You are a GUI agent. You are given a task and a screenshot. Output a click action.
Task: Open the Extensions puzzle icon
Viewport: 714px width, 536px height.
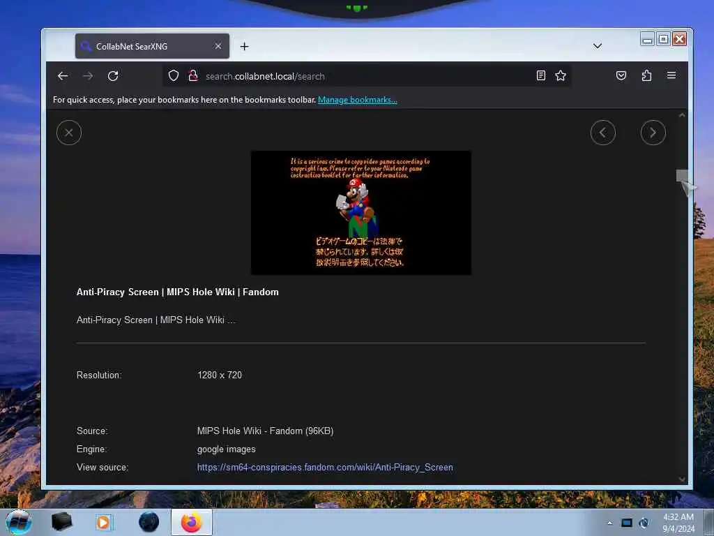coord(646,75)
